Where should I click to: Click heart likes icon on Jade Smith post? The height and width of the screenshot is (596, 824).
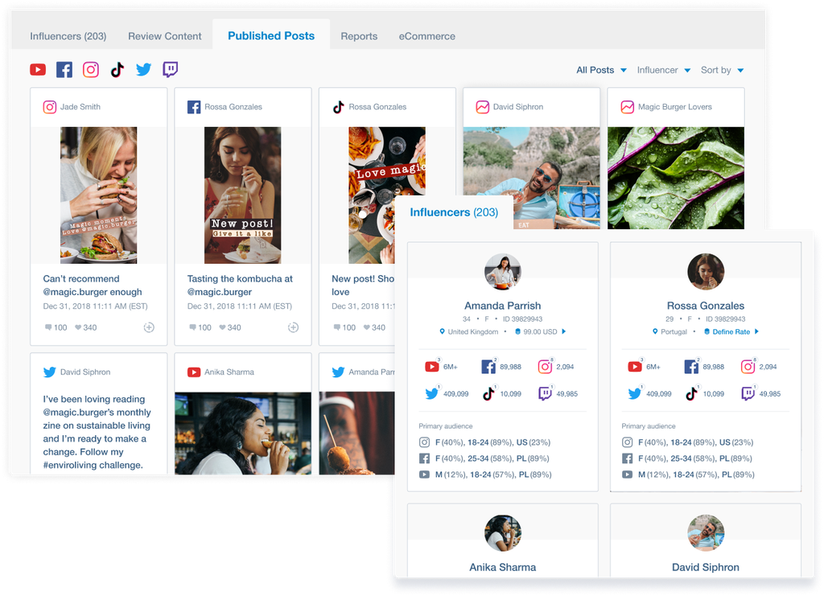(x=79, y=327)
